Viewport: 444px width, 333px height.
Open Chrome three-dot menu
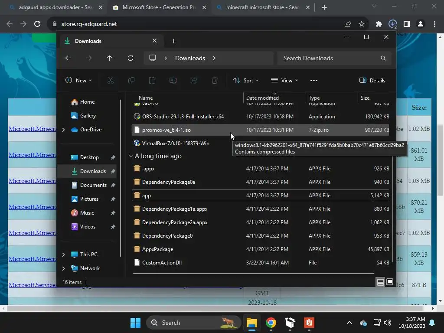click(434, 24)
